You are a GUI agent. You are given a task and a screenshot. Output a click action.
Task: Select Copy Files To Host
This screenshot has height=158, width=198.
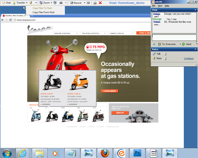pos(42,8)
